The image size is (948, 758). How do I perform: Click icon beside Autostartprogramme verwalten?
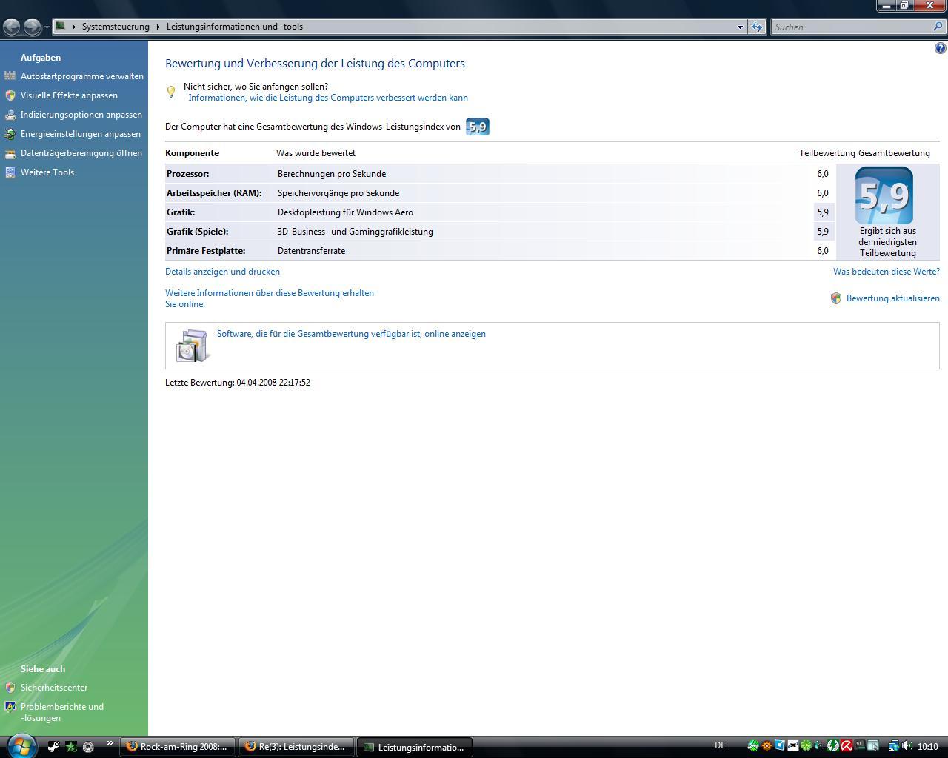10,76
